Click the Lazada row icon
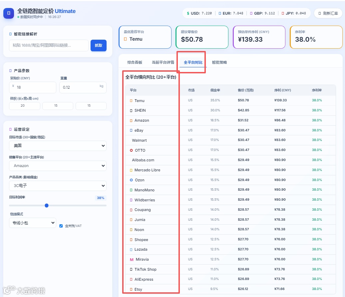The height and width of the screenshot is (297, 345). pyautogui.click(x=131, y=249)
